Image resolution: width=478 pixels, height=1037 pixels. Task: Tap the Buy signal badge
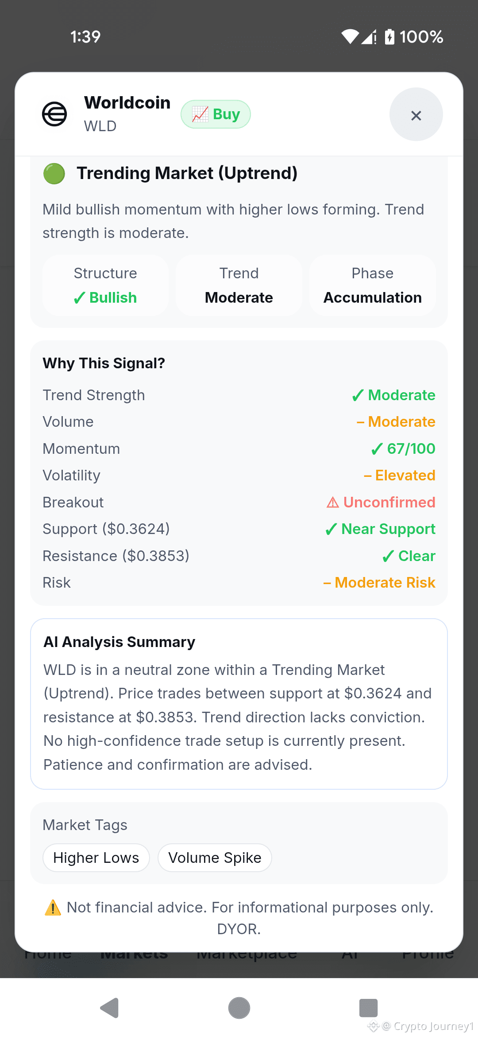[216, 114]
